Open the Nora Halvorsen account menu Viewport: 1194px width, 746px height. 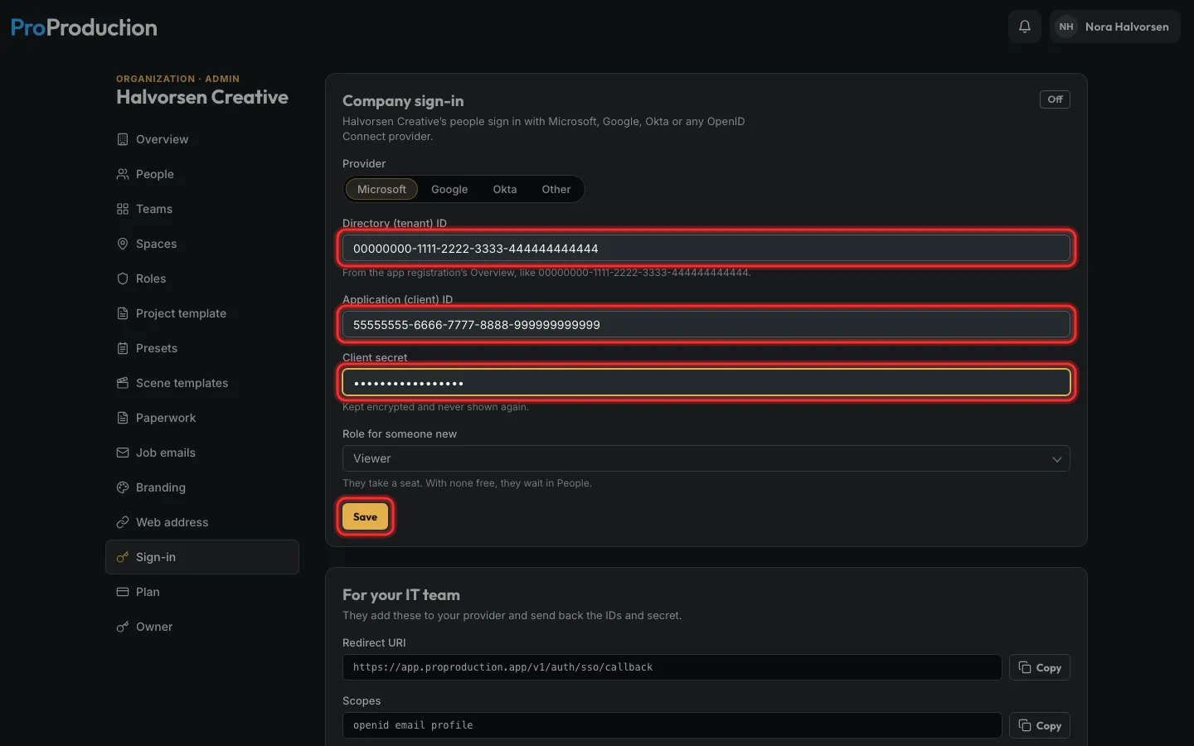[1115, 27]
